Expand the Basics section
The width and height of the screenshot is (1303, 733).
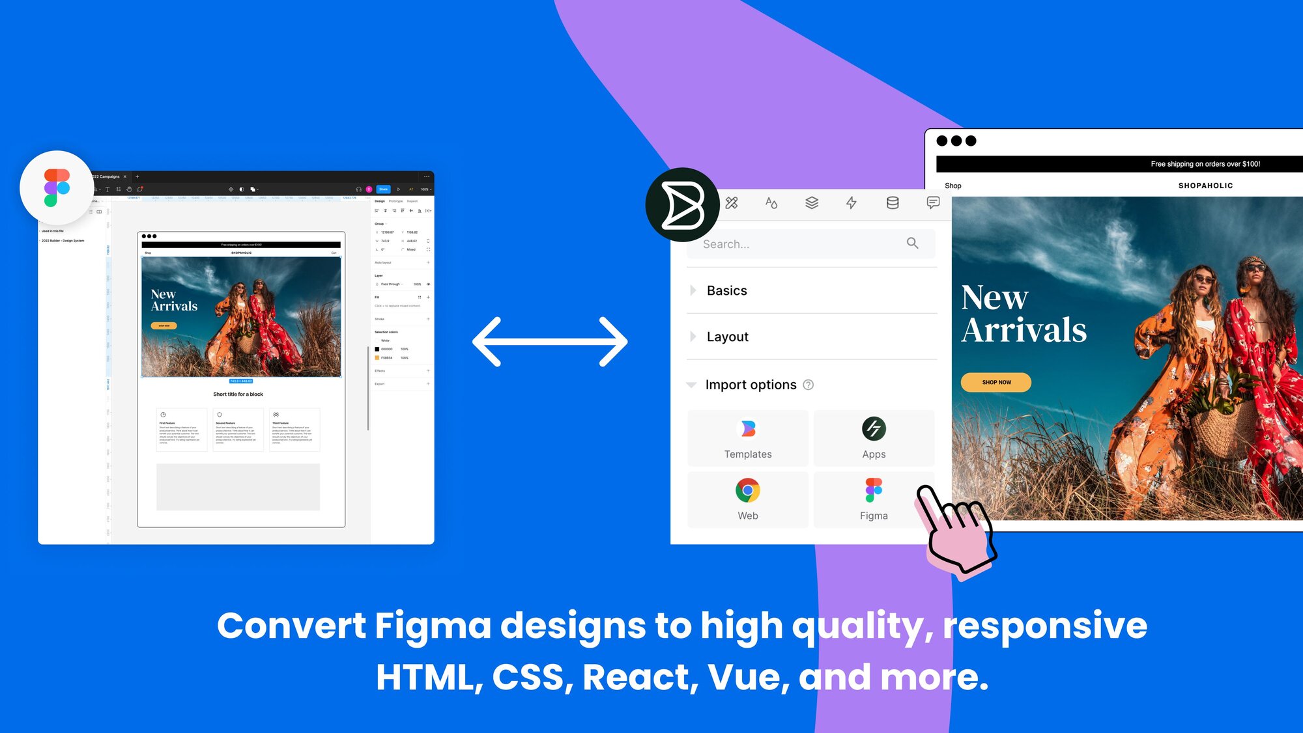(x=697, y=290)
